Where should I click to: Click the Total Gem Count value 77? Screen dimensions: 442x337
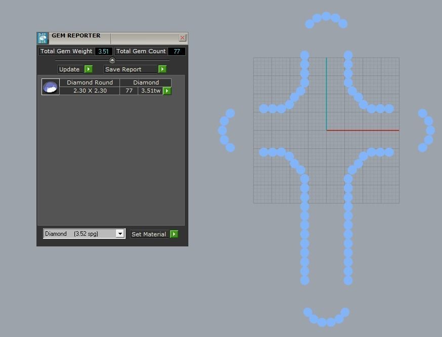pos(177,51)
